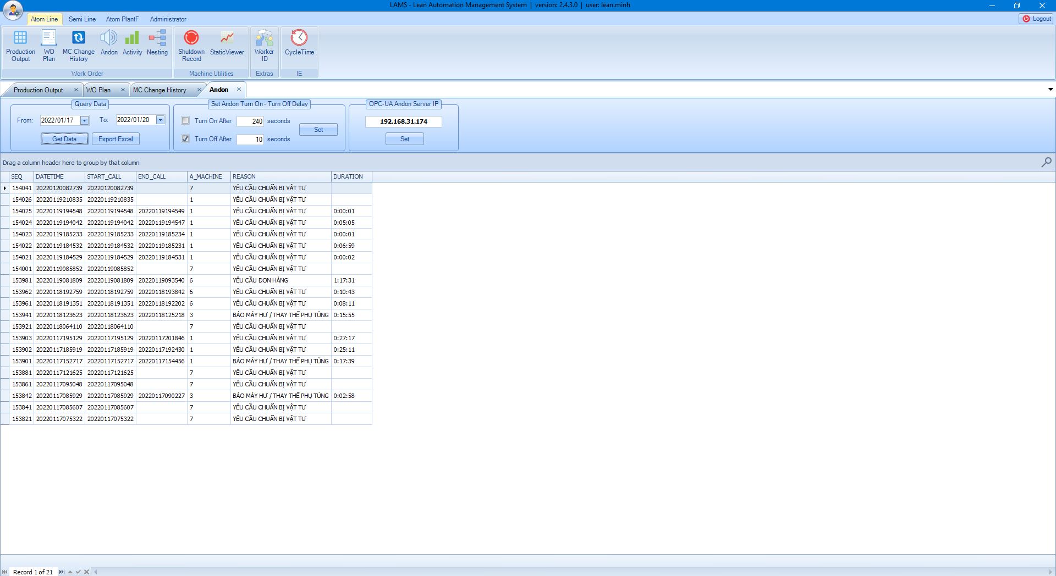Open the Production Output ribbon icon
This screenshot has width=1056, height=576.
(20, 46)
